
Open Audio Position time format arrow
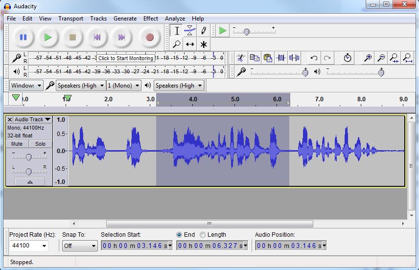point(324,246)
